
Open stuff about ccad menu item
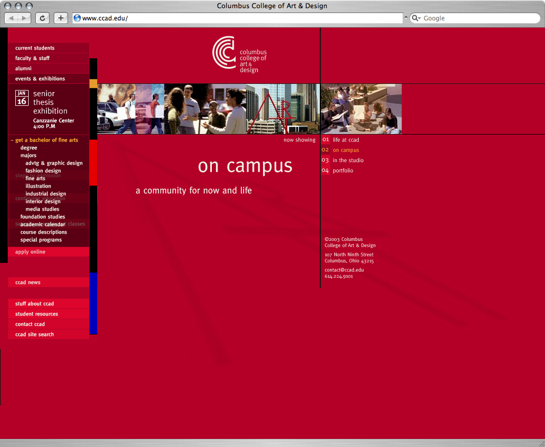[x=48, y=304]
